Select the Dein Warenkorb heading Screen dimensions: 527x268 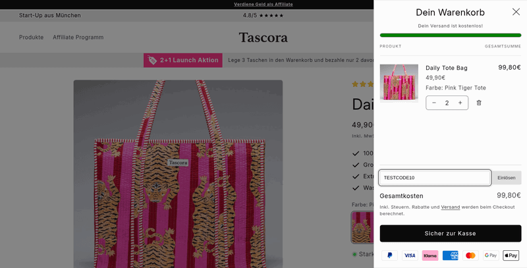coord(451,13)
